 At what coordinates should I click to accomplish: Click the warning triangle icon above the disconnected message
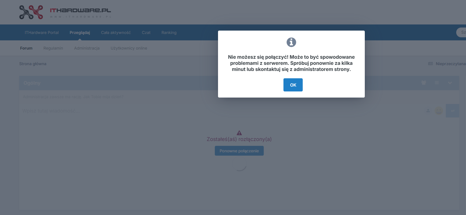click(239, 133)
